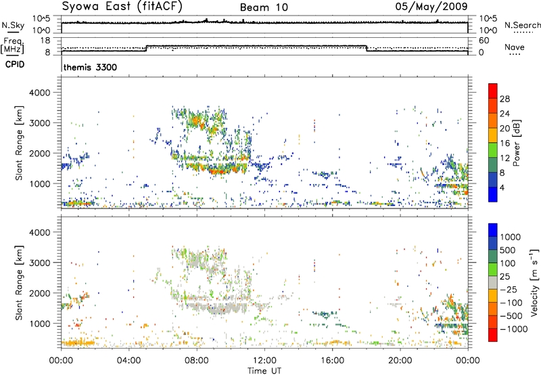The height and width of the screenshot is (375, 541).
Task: Click the '24' Power colorbar label
Action: click(504, 114)
